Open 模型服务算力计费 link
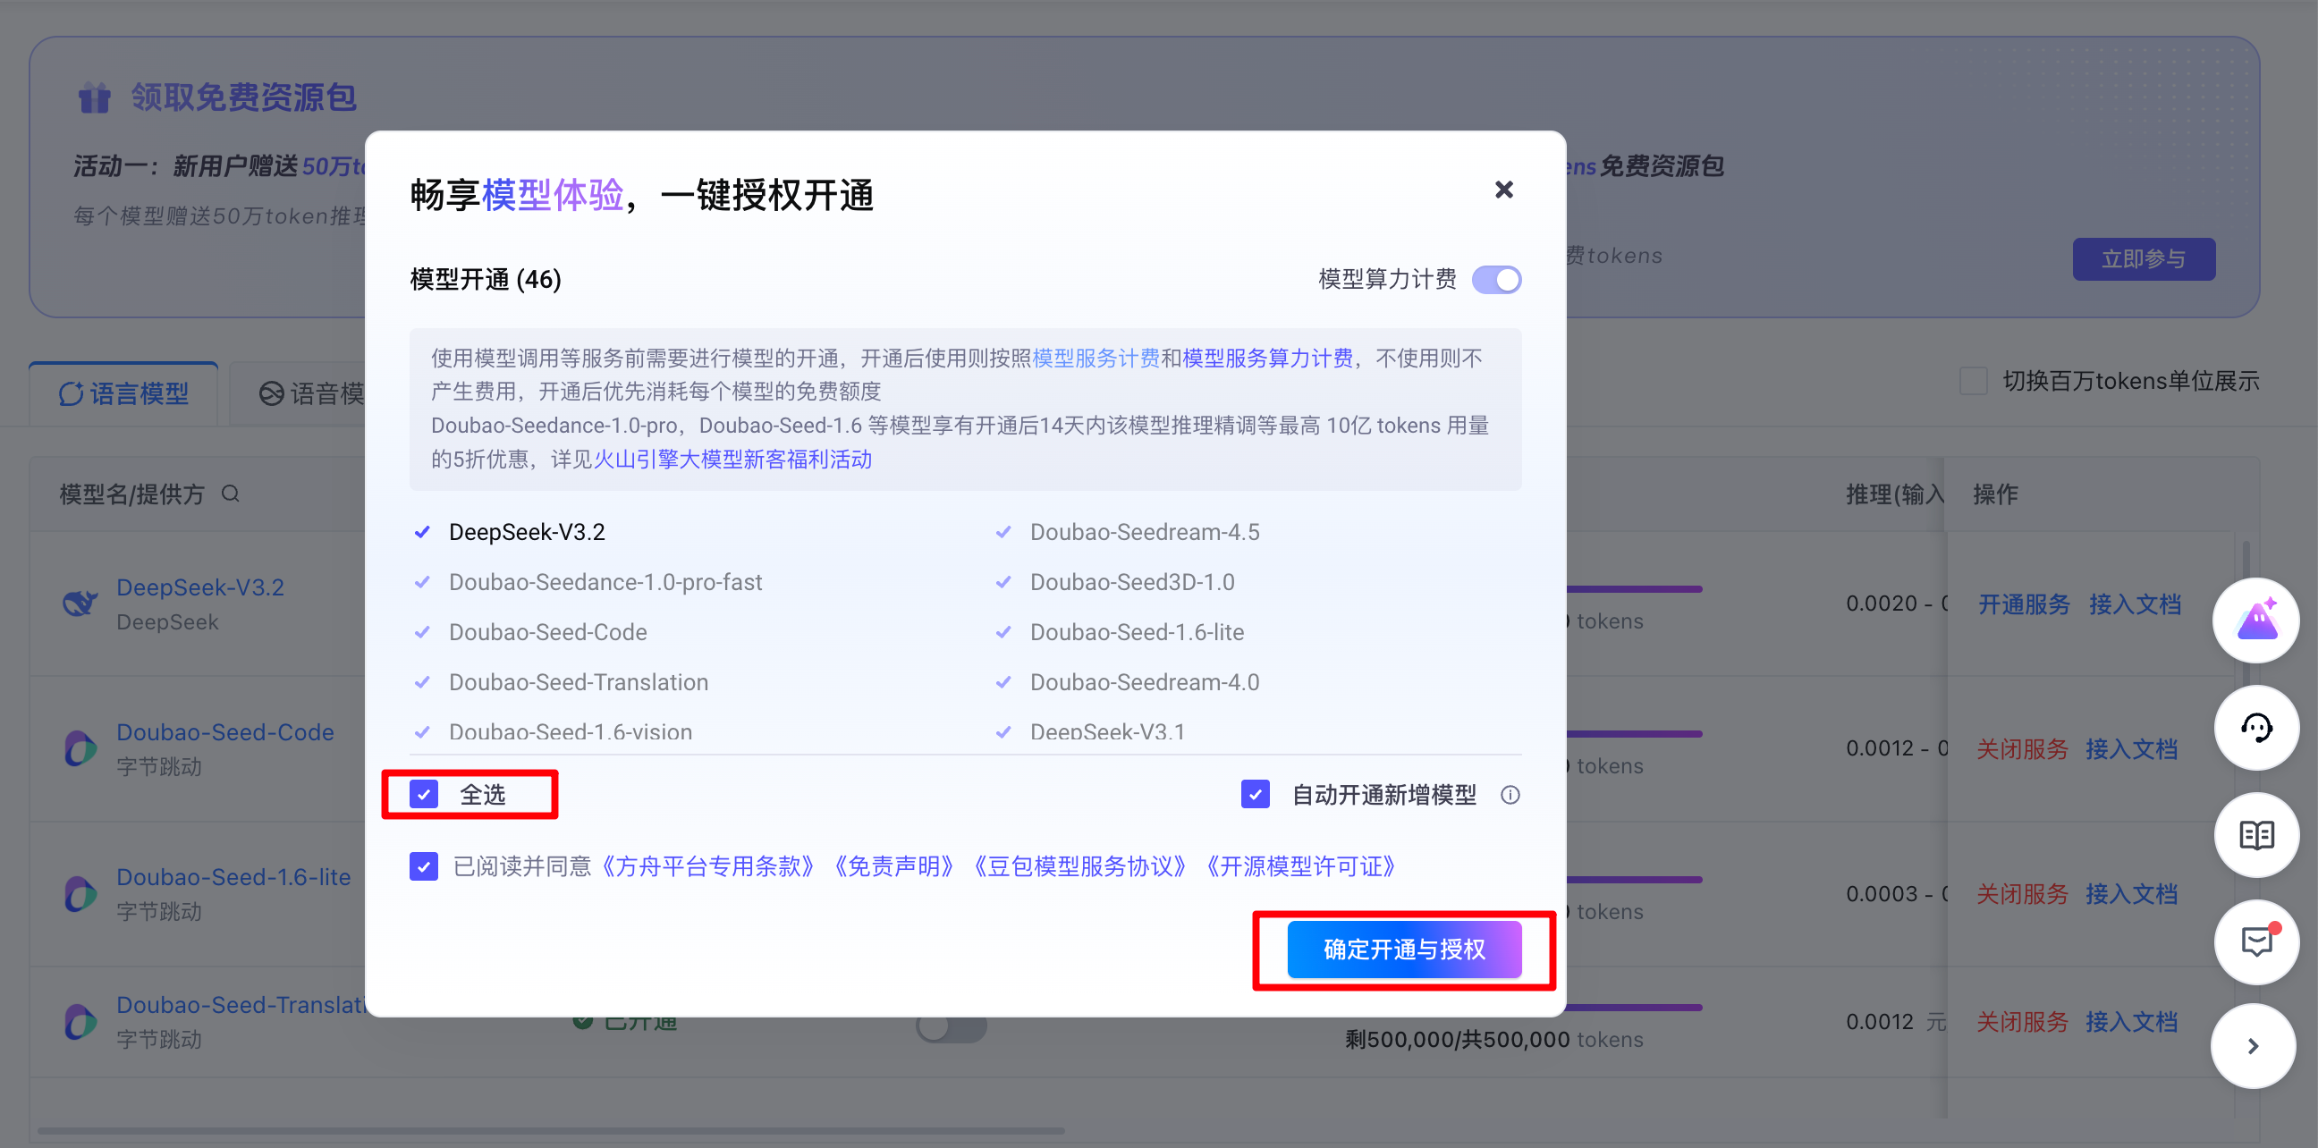The width and height of the screenshot is (2318, 1148). tap(1267, 358)
